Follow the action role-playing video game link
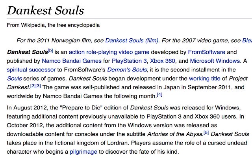This screenshot has width=252, height=158. (x=109, y=52)
